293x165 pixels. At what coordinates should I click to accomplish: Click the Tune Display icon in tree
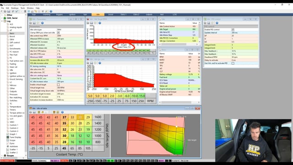tap(8, 137)
